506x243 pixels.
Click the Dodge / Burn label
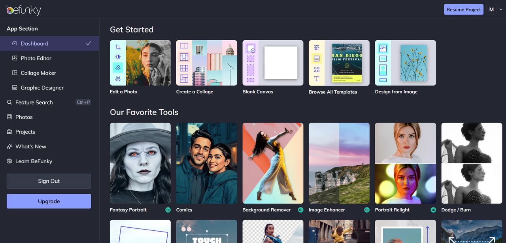(456, 210)
